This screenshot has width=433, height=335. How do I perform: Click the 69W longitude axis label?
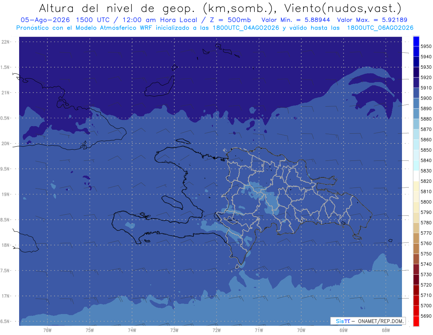click(344, 330)
